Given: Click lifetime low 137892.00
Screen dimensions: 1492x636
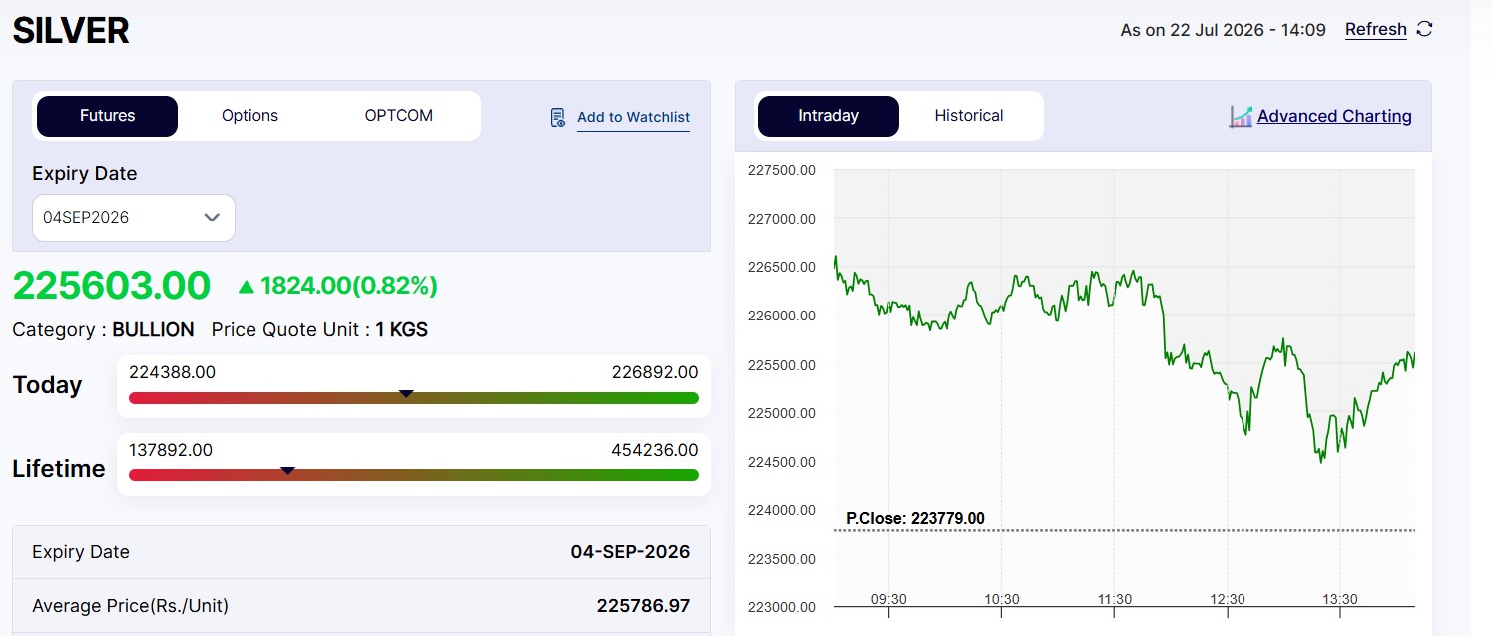Looking at the screenshot, I should (x=171, y=450).
